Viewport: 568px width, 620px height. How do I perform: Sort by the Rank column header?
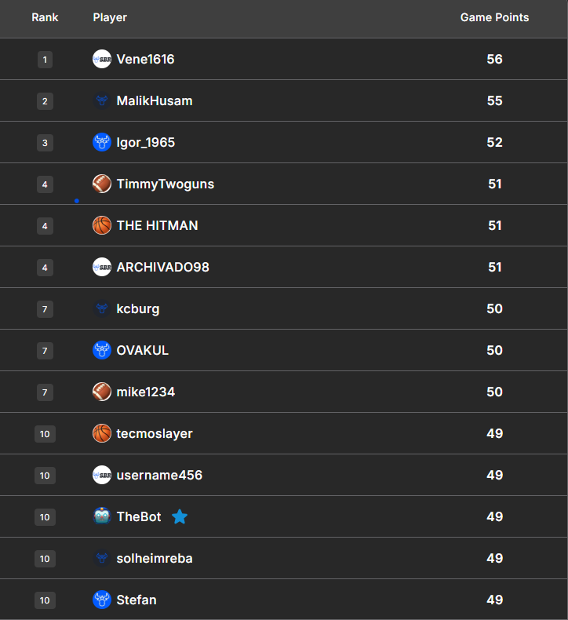coord(45,17)
